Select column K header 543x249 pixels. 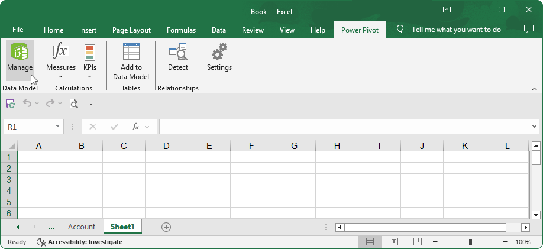point(465,146)
